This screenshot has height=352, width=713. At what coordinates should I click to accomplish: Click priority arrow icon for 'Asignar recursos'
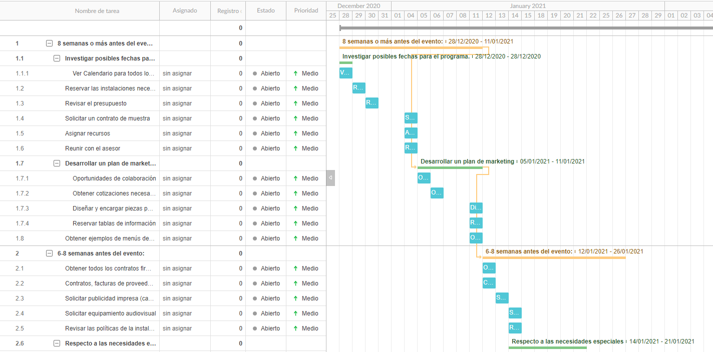pos(295,133)
